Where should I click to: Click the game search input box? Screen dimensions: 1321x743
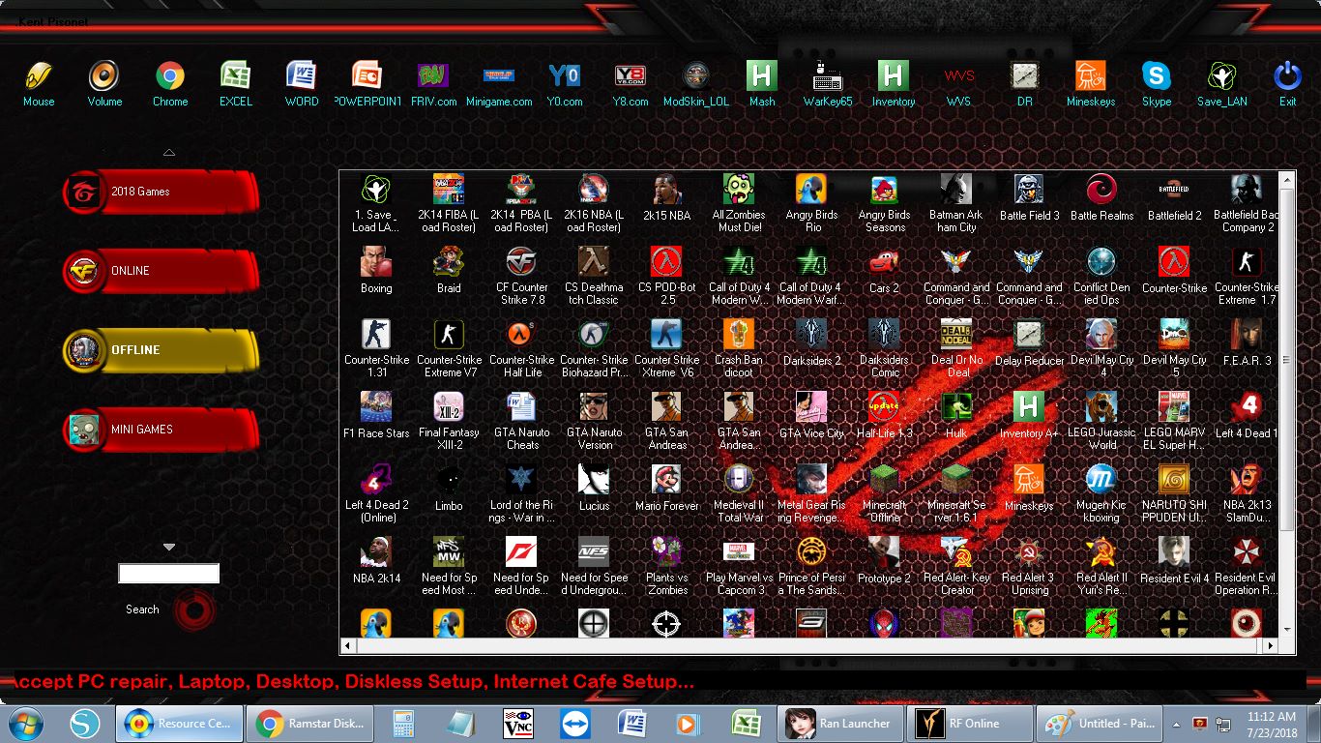pyautogui.click(x=169, y=574)
